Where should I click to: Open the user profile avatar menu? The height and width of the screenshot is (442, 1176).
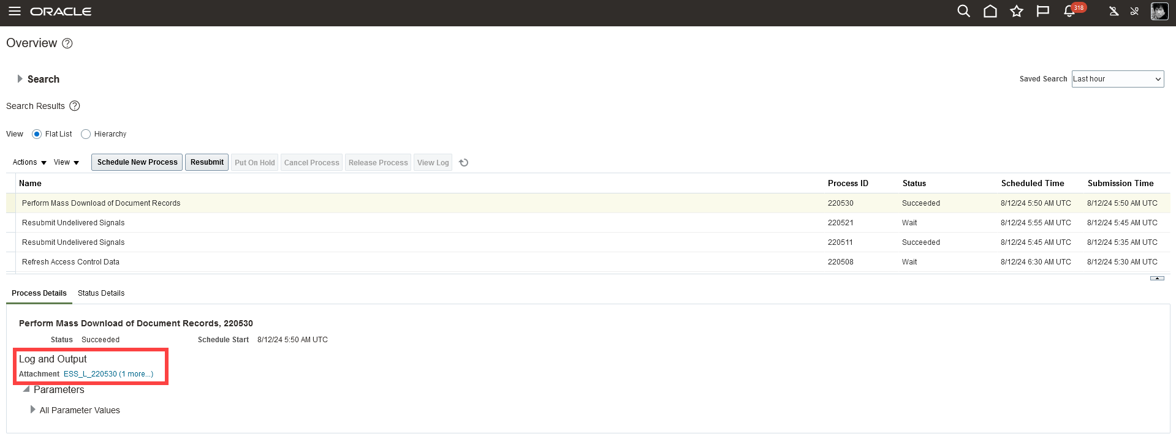(1159, 11)
